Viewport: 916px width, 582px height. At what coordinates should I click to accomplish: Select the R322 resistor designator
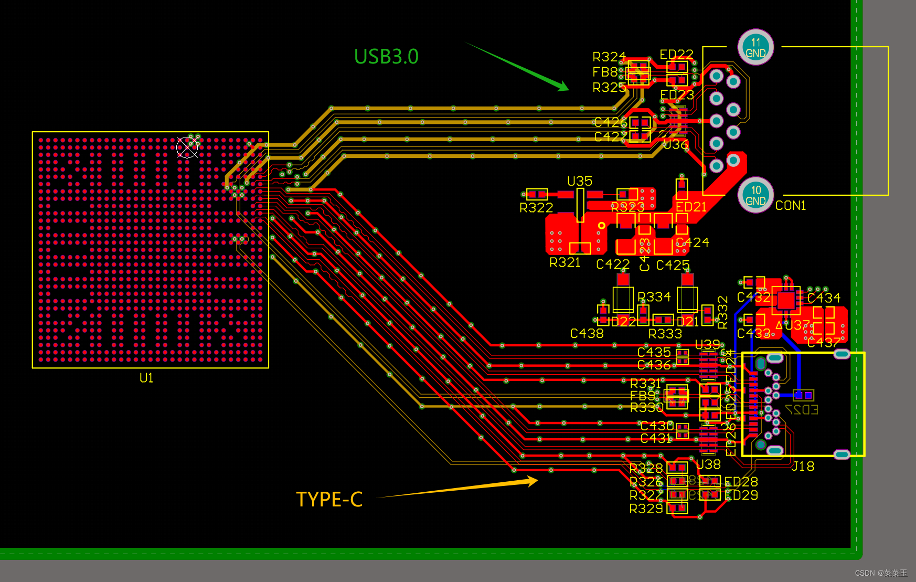536,208
